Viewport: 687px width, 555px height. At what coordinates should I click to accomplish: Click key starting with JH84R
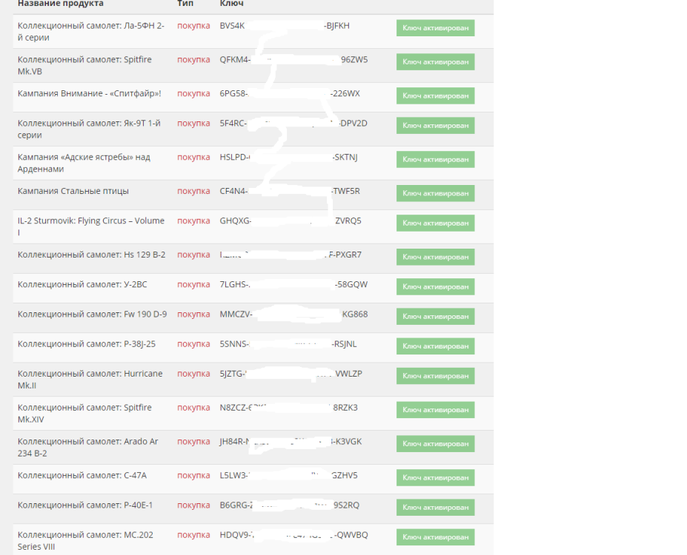291,441
